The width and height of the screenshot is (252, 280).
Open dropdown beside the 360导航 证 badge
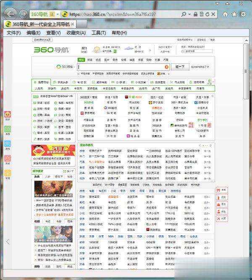(58, 14)
